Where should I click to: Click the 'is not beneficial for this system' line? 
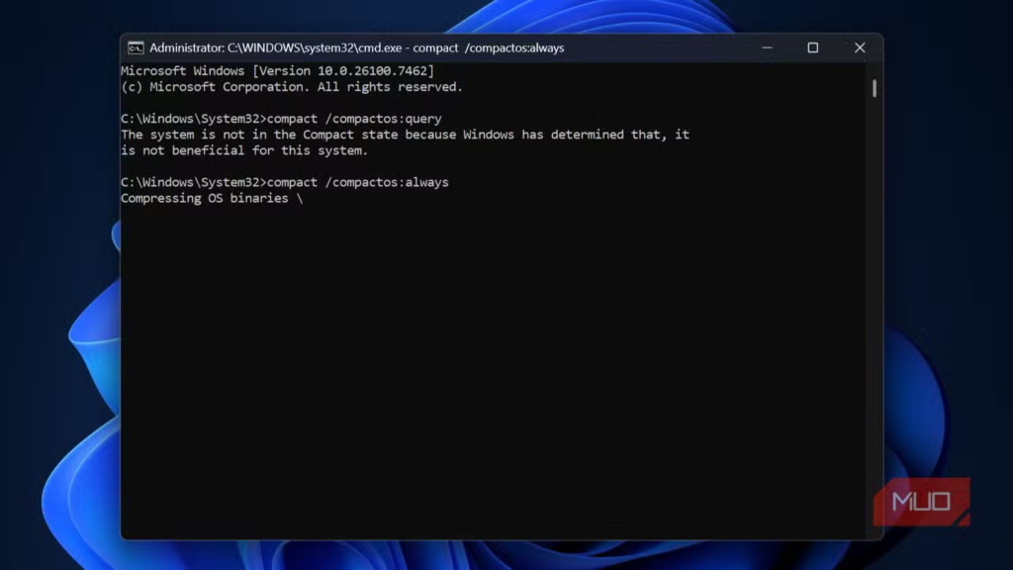tap(243, 150)
